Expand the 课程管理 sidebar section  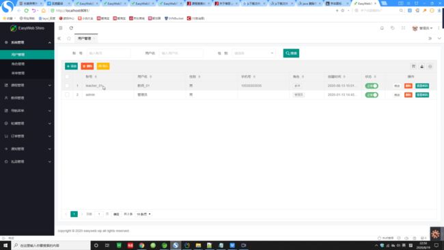tap(27, 85)
